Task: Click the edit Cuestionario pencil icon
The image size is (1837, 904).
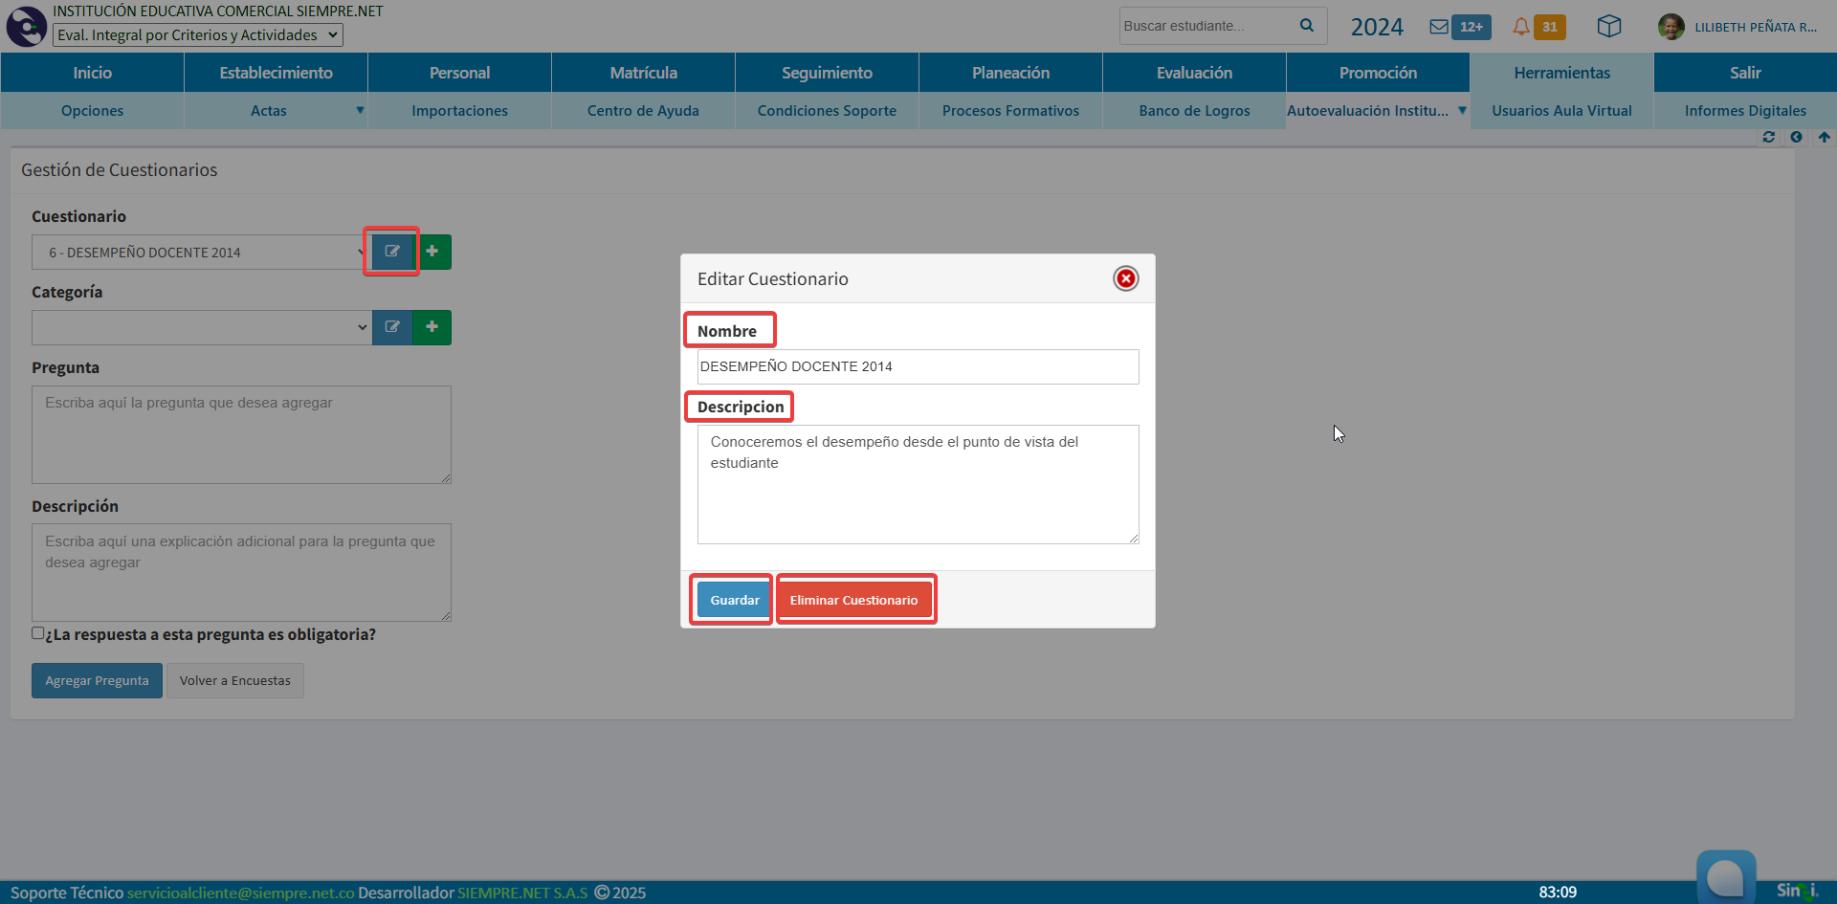Action: pos(392,252)
